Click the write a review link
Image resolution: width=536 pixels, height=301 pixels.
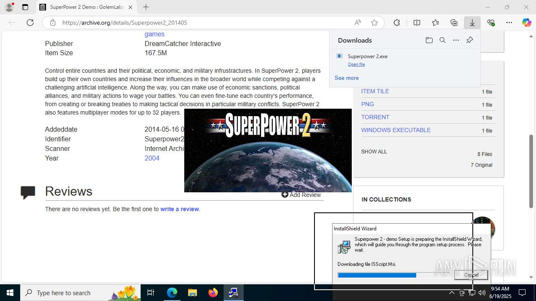180,209
